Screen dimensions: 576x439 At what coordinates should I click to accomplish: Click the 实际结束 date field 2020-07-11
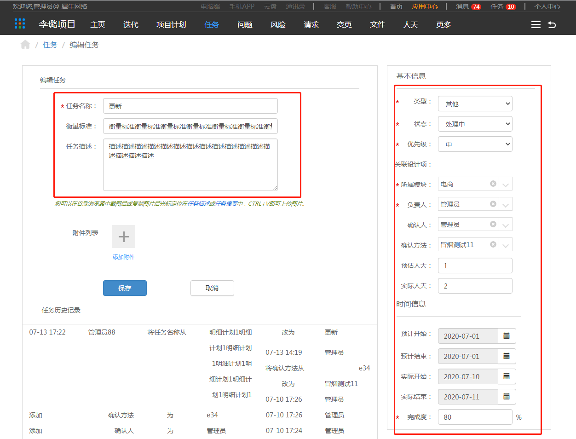point(468,397)
